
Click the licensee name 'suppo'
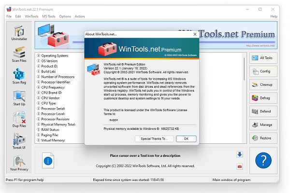pyautogui.click(x=114, y=120)
